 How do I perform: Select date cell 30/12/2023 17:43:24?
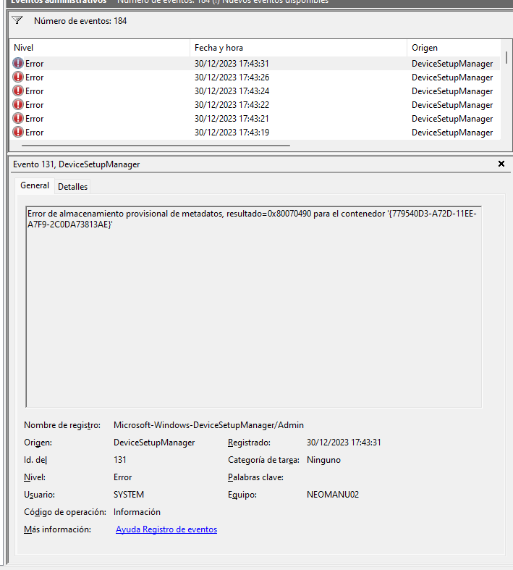pos(232,91)
